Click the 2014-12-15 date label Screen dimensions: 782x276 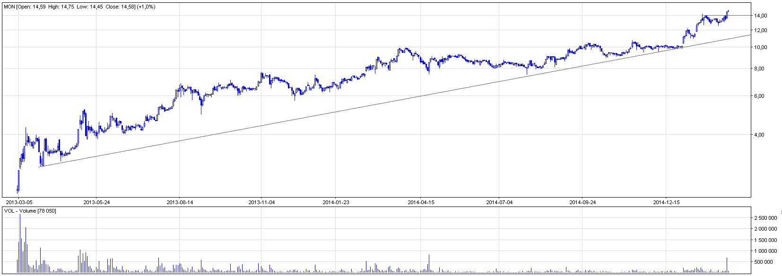[x=666, y=202]
